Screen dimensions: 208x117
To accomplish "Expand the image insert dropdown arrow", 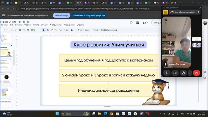I will pyautogui.click(x=63, y=30).
